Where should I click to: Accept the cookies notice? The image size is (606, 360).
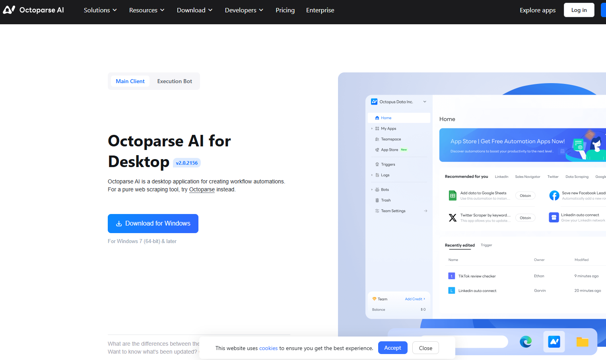[x=393, y=348]
